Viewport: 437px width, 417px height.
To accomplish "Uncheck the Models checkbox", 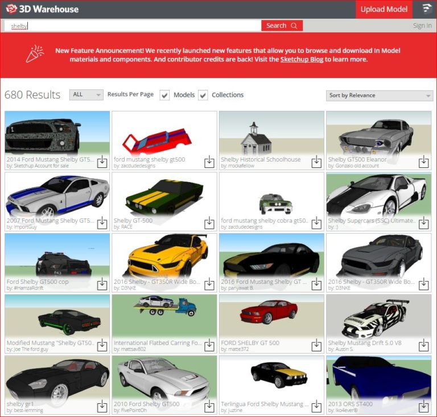I will (164, 95).
